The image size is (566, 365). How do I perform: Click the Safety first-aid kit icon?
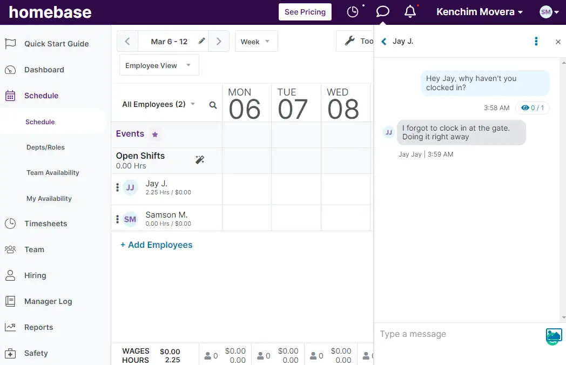10,353
